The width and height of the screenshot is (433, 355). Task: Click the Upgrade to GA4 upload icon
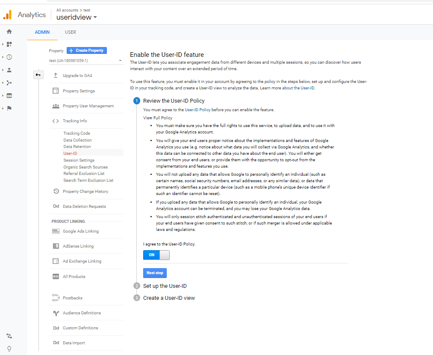point(56,75)
